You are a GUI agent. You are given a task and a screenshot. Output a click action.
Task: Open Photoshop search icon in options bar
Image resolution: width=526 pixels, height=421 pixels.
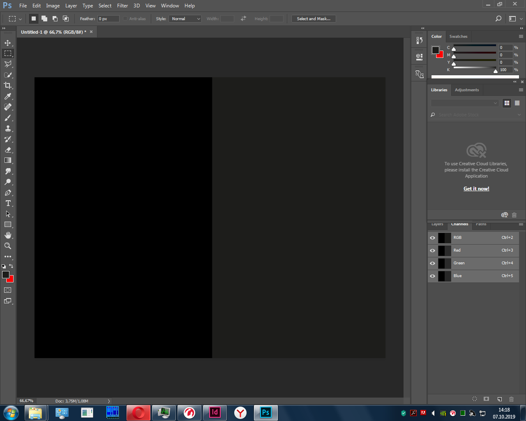coord(498,19)
